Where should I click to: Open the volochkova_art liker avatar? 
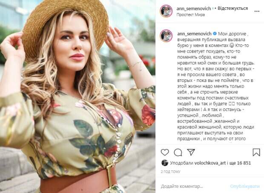165,163
